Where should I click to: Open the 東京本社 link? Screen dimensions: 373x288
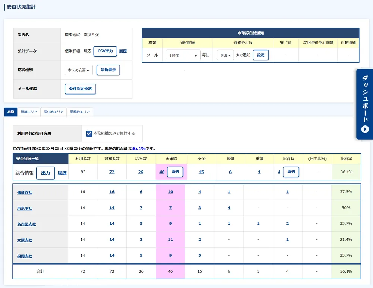pos(25,208)
